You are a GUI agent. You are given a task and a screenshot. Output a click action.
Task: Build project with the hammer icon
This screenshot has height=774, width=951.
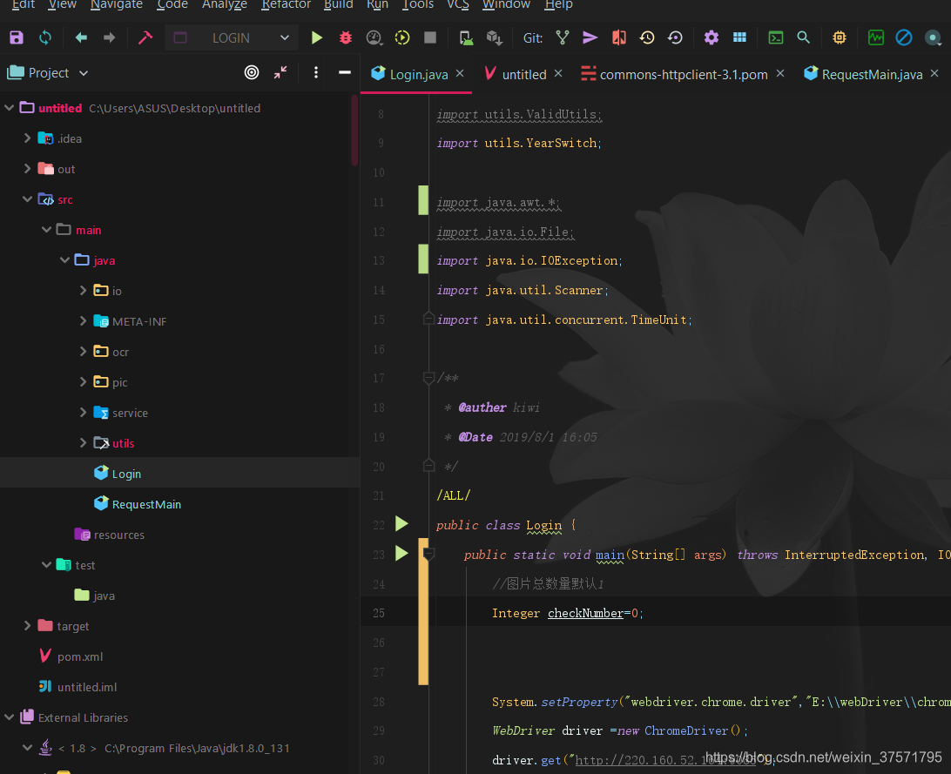click(x=145, y=37)
